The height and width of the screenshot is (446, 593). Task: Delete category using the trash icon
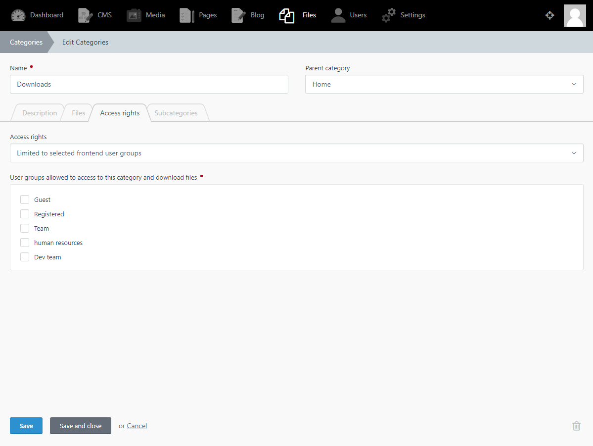click(576, 426)
